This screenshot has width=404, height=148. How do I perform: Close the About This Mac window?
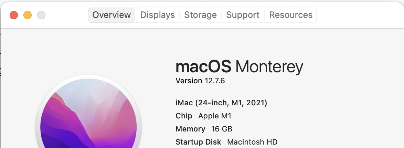(x=14, y=15)
